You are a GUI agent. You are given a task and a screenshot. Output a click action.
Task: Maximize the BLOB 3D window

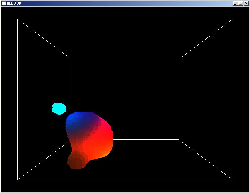241,3
